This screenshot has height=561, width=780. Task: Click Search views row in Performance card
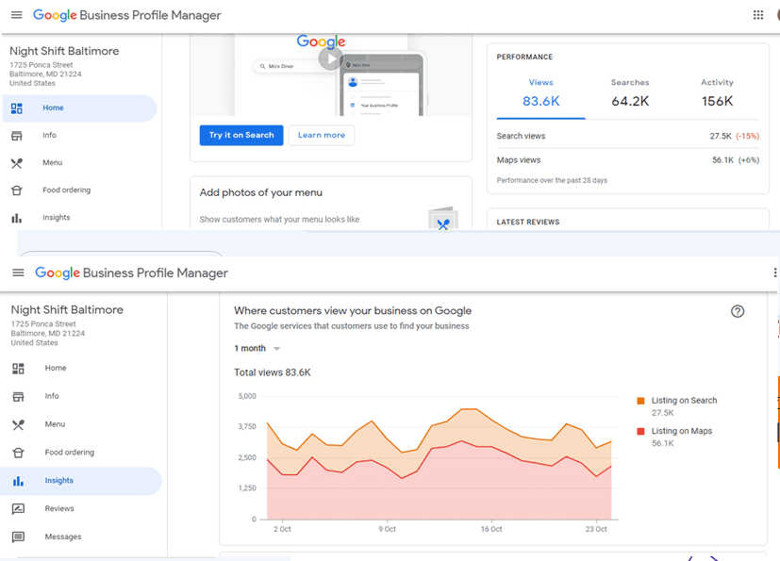point(628,137)
